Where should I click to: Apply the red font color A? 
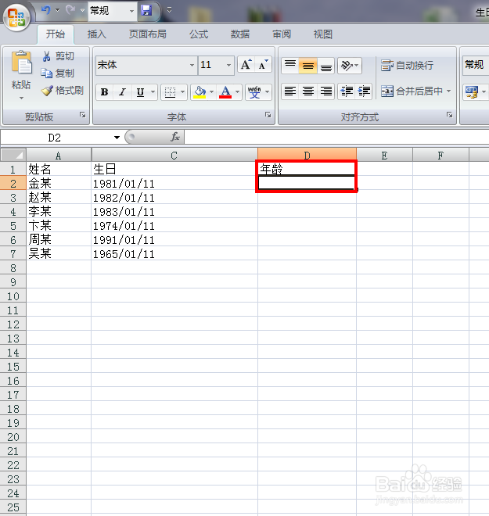point(225,92)
